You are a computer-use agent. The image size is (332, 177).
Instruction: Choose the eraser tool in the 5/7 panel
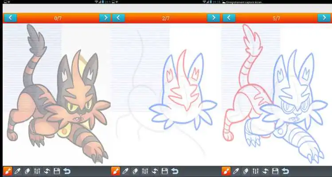(x=246, y=171)
